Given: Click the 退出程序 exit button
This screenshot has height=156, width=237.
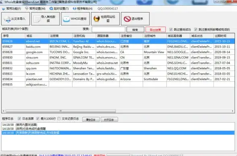Looking at the screenshot, I should [135, 19].
